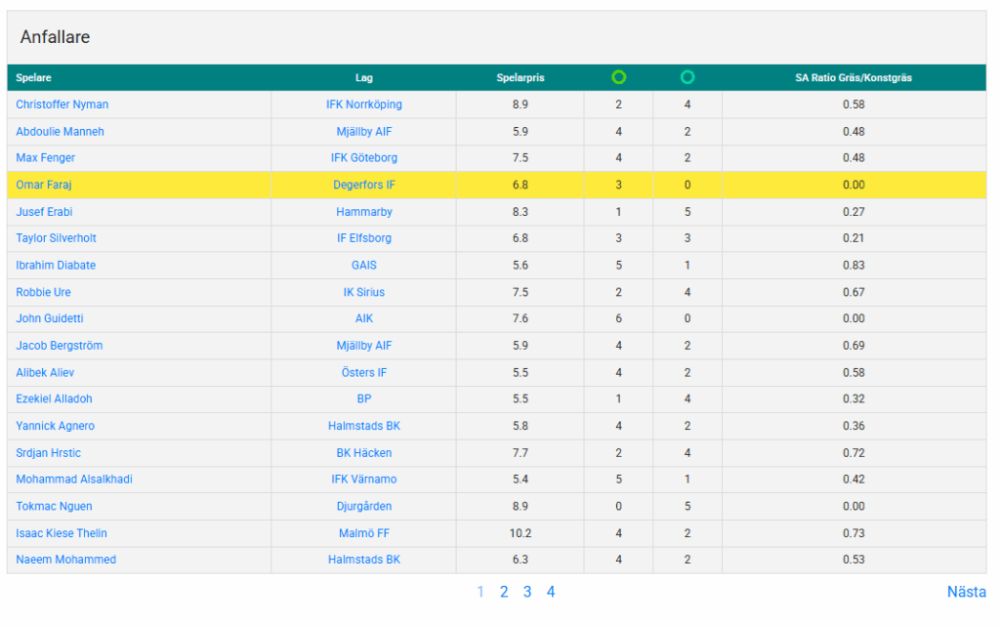Image resolution: width=1000 pixels, height=626 pixels.
Task: Open Yannick Agnero player link
Action: pyautogui.click(x=55, y=426)
